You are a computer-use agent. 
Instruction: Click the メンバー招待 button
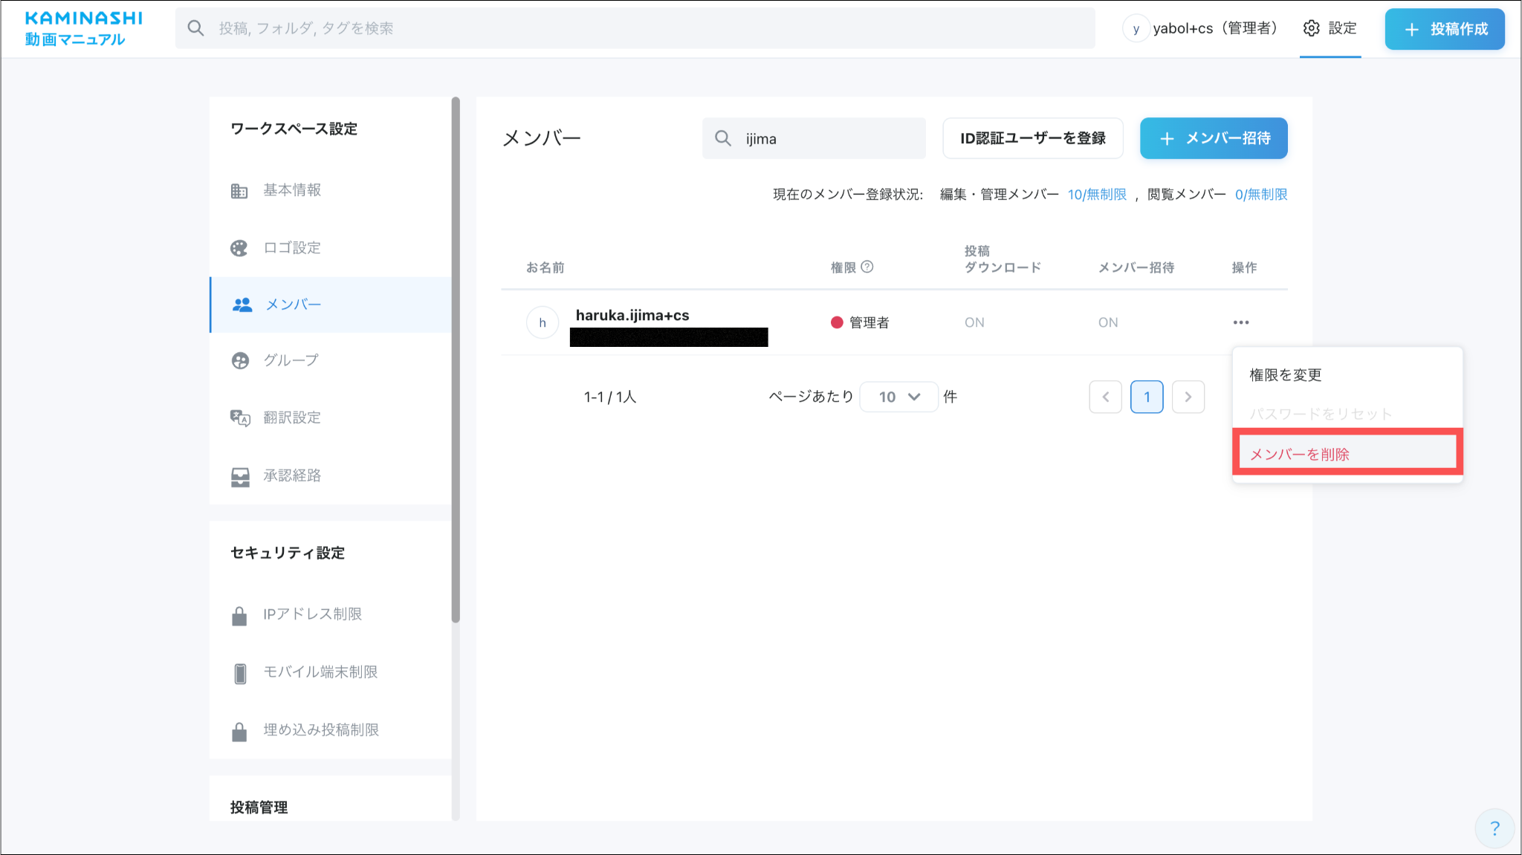(x=1213, y=138)
